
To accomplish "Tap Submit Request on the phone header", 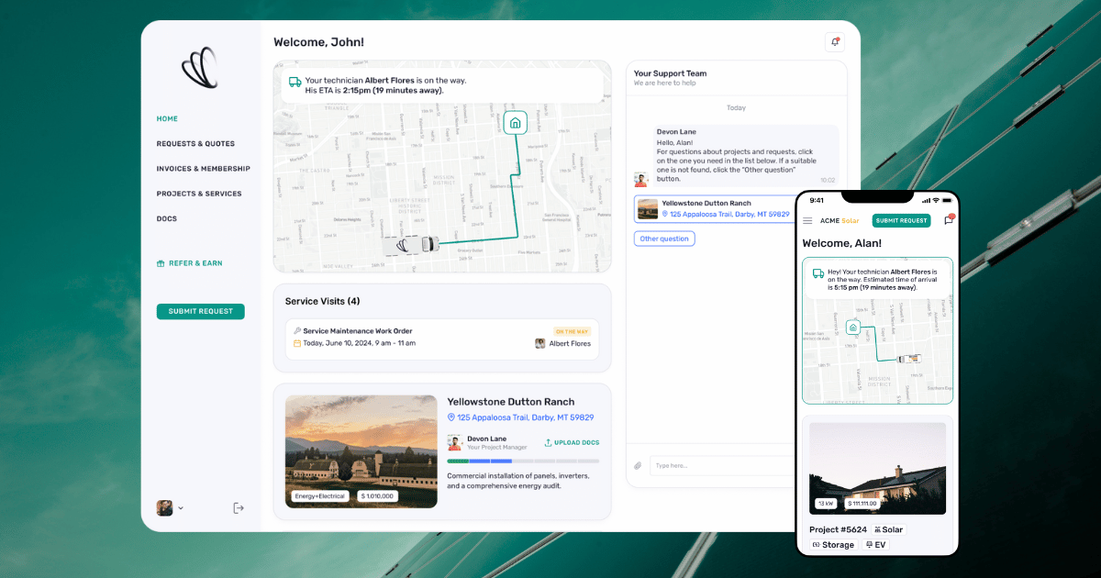I will (x=901, y=220).
